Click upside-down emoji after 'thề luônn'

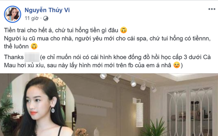pyautogui.click(x=34, y=46)
